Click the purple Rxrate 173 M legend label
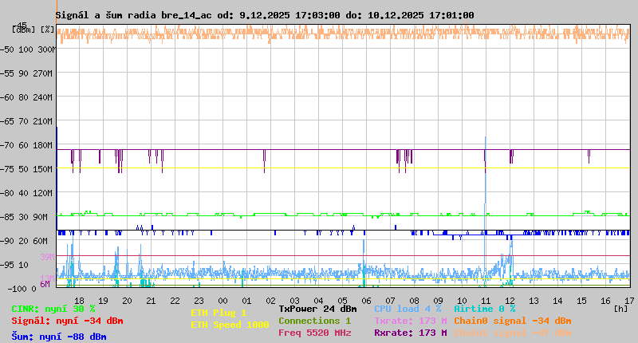The image size is (638, 343). pyautogui.click(x=411, y=333)
